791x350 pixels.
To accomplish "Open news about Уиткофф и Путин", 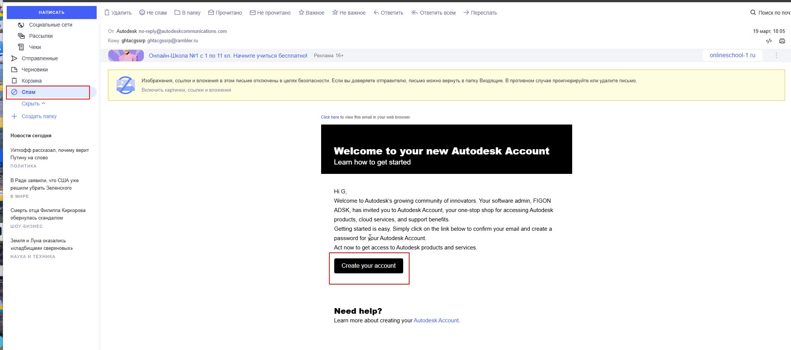I will pyautogui.click(x=49, y=154).
